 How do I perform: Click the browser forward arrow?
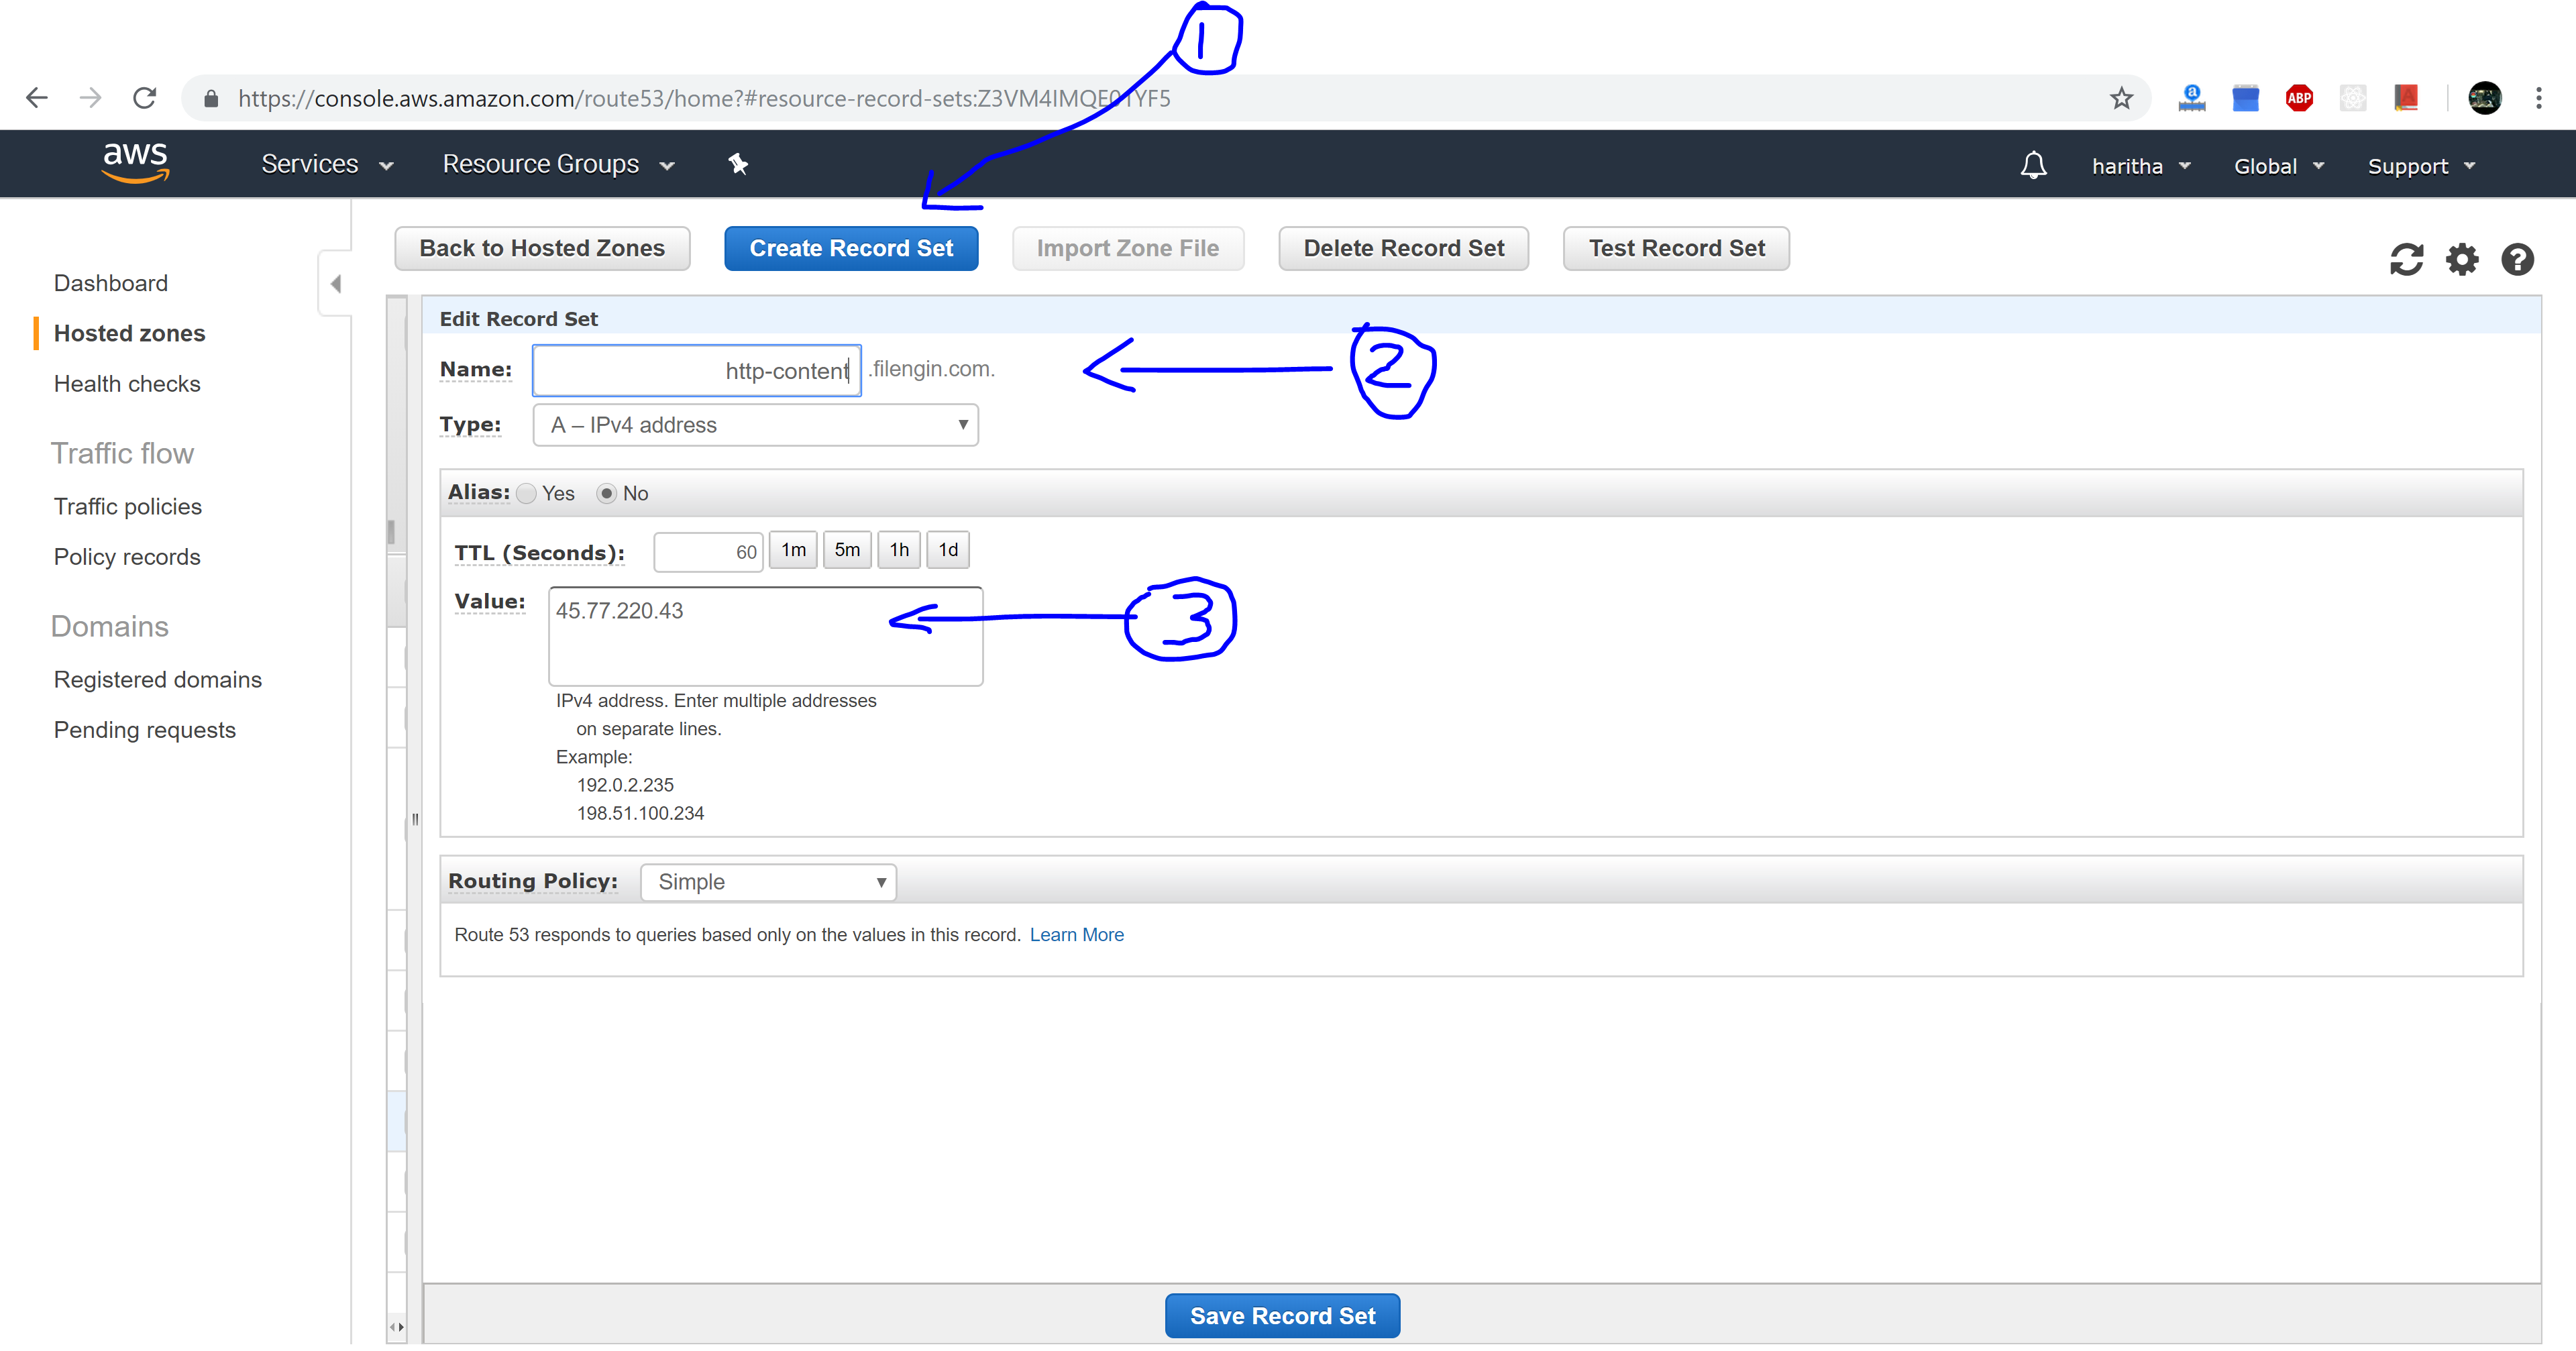pos(91,98)
